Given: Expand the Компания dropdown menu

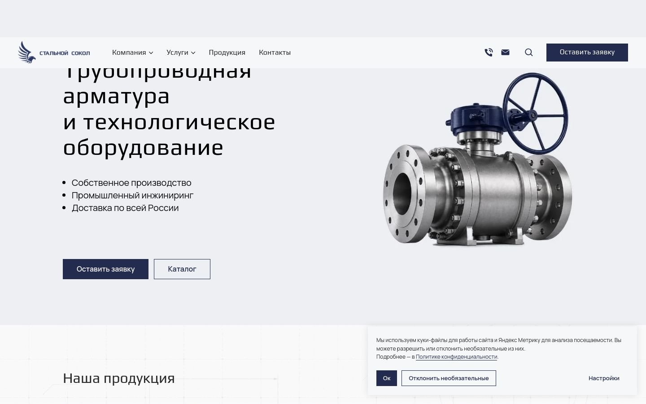Looking at the screenshot, I should (133, 53).
